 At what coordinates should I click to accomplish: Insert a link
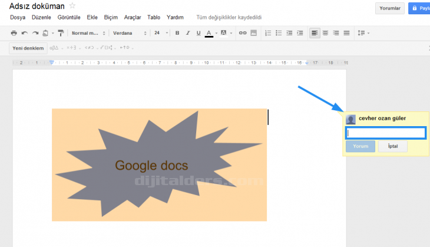point(243,33)
